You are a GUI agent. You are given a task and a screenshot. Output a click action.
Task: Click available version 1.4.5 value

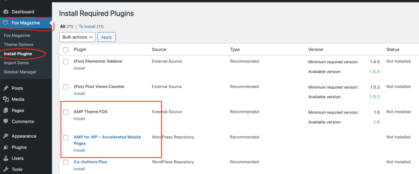pyautogui.click(x=375, y=71)
